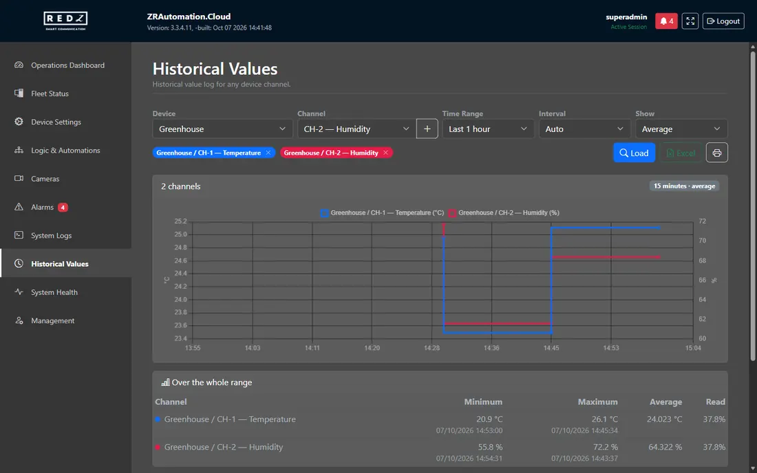Click the Device Settings gear icon
Screen dimensions: 757x473
[x=19, y=122]
